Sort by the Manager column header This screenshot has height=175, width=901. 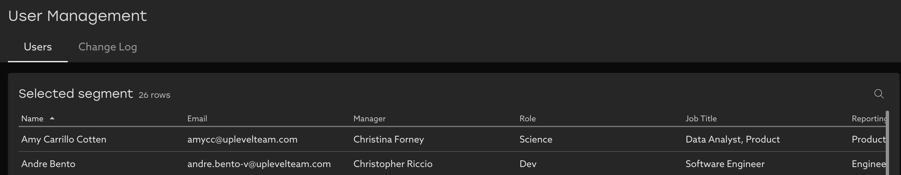(x=369, y=119)
